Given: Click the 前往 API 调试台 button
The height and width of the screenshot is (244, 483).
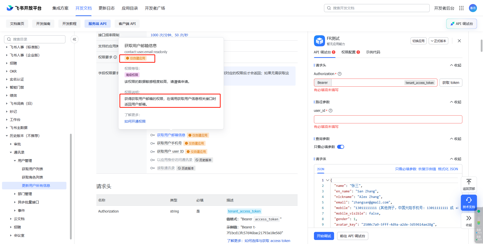Looking at the screenshot, I should [x=352, y=236].
